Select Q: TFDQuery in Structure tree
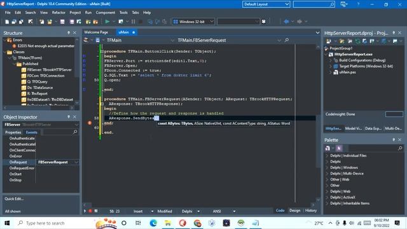This screenshot has width=407, height=229. coord(37,81)
